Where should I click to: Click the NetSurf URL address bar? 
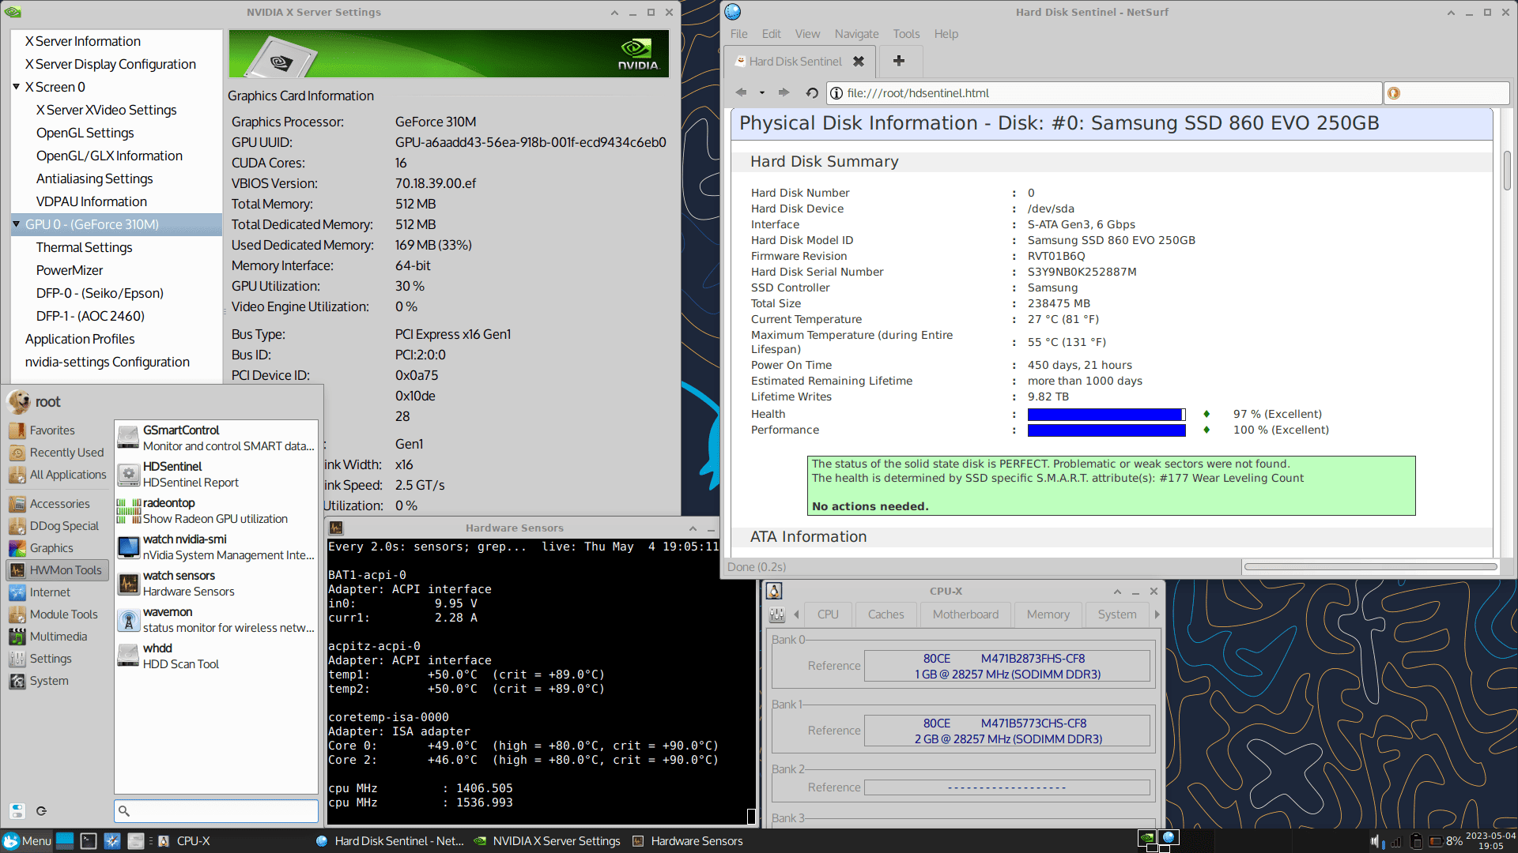pos(1104,93)
